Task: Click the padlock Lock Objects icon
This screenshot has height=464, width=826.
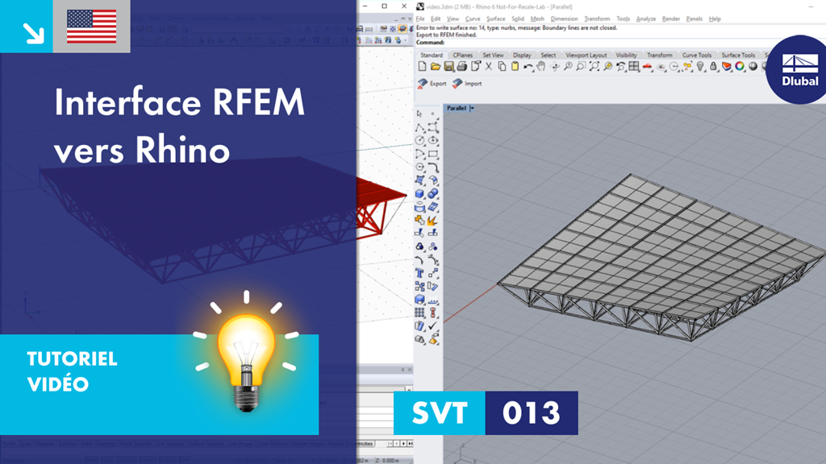Action: pyautogui.click(x=713, y=67)
